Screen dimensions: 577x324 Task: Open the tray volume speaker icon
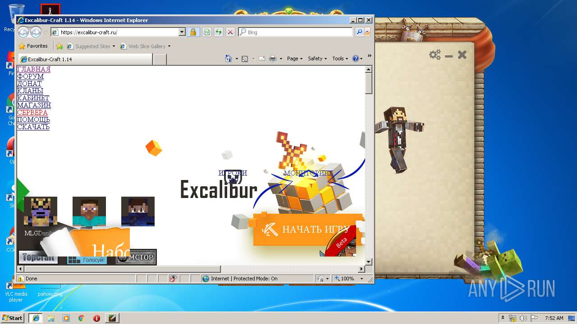[x=523, y=318]
